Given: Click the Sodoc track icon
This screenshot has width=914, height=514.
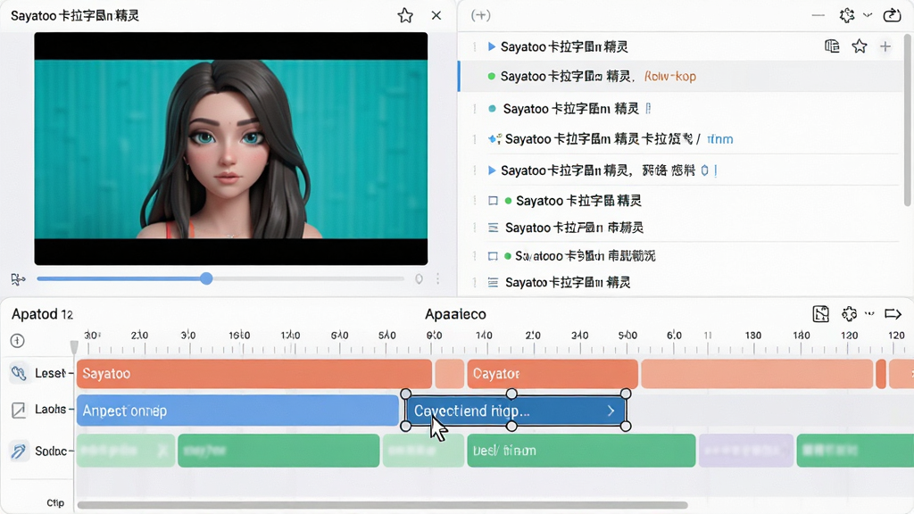Looking at the screenshot, I should click(19, 451).
